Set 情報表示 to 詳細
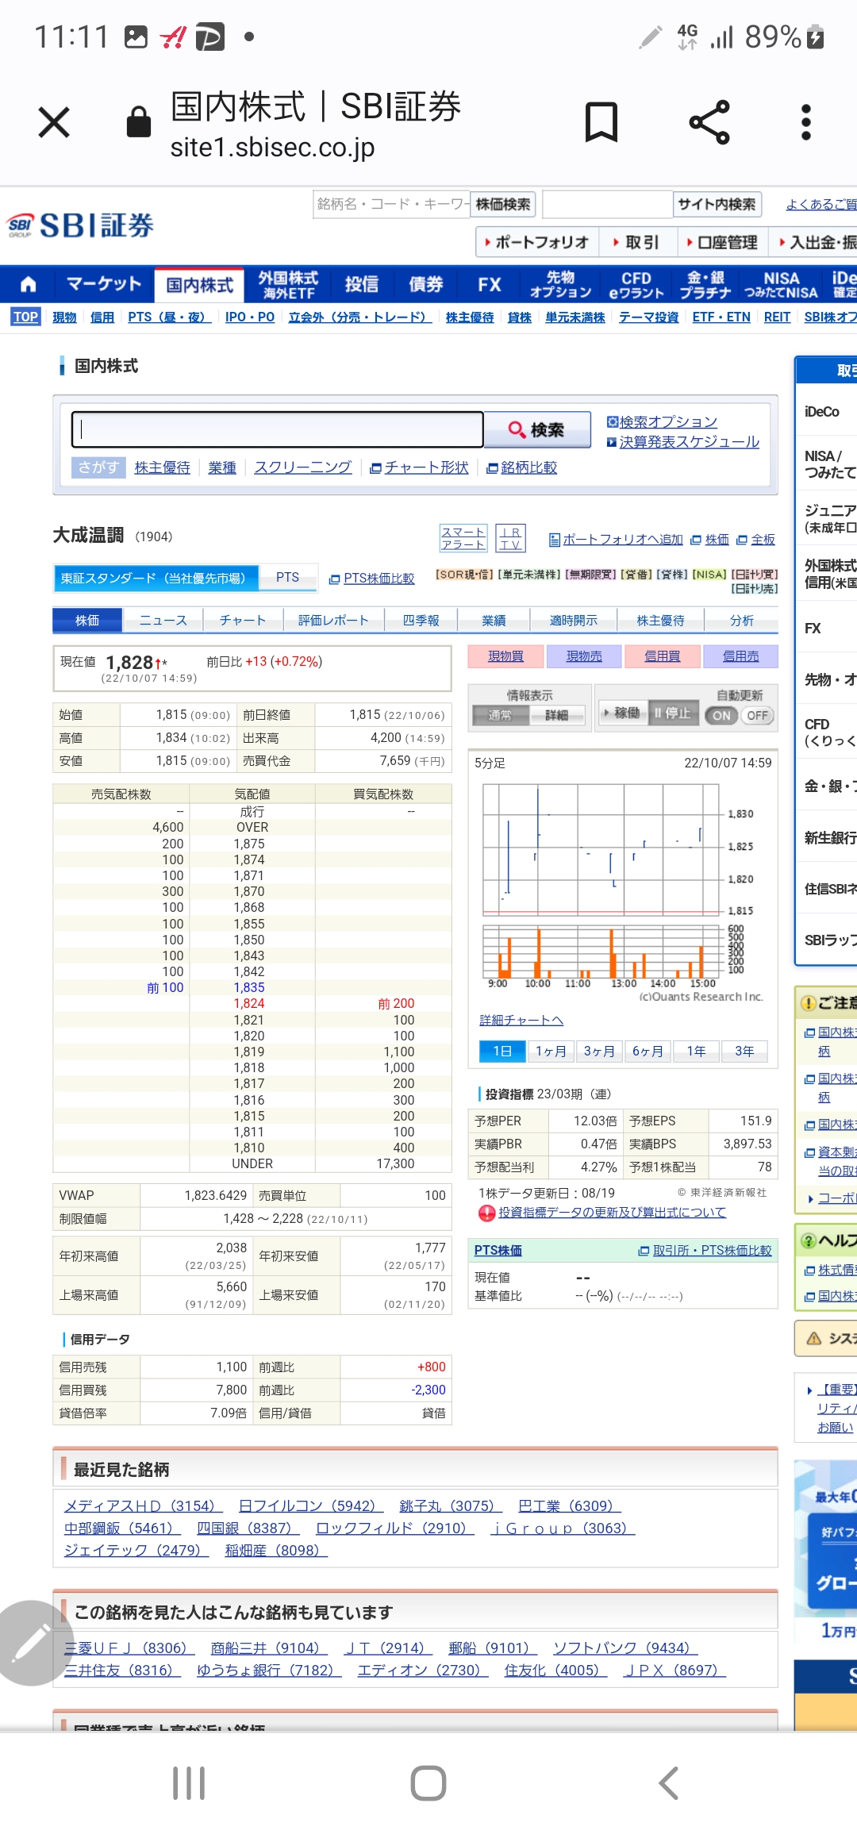This screenshot has height=1838, width=857. pyautogui.click(x=557, y=715)
